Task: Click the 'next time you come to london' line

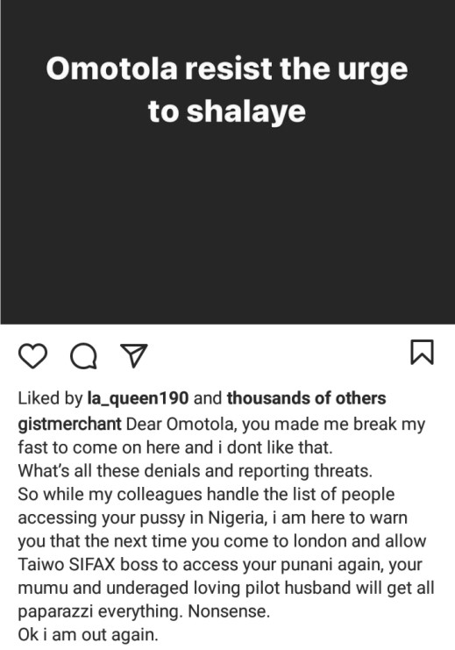Action: click(x=222, y=541)
